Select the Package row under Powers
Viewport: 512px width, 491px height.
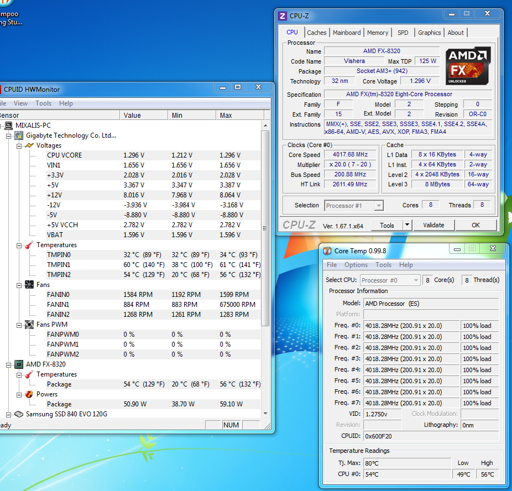click(x=154, y=404)
